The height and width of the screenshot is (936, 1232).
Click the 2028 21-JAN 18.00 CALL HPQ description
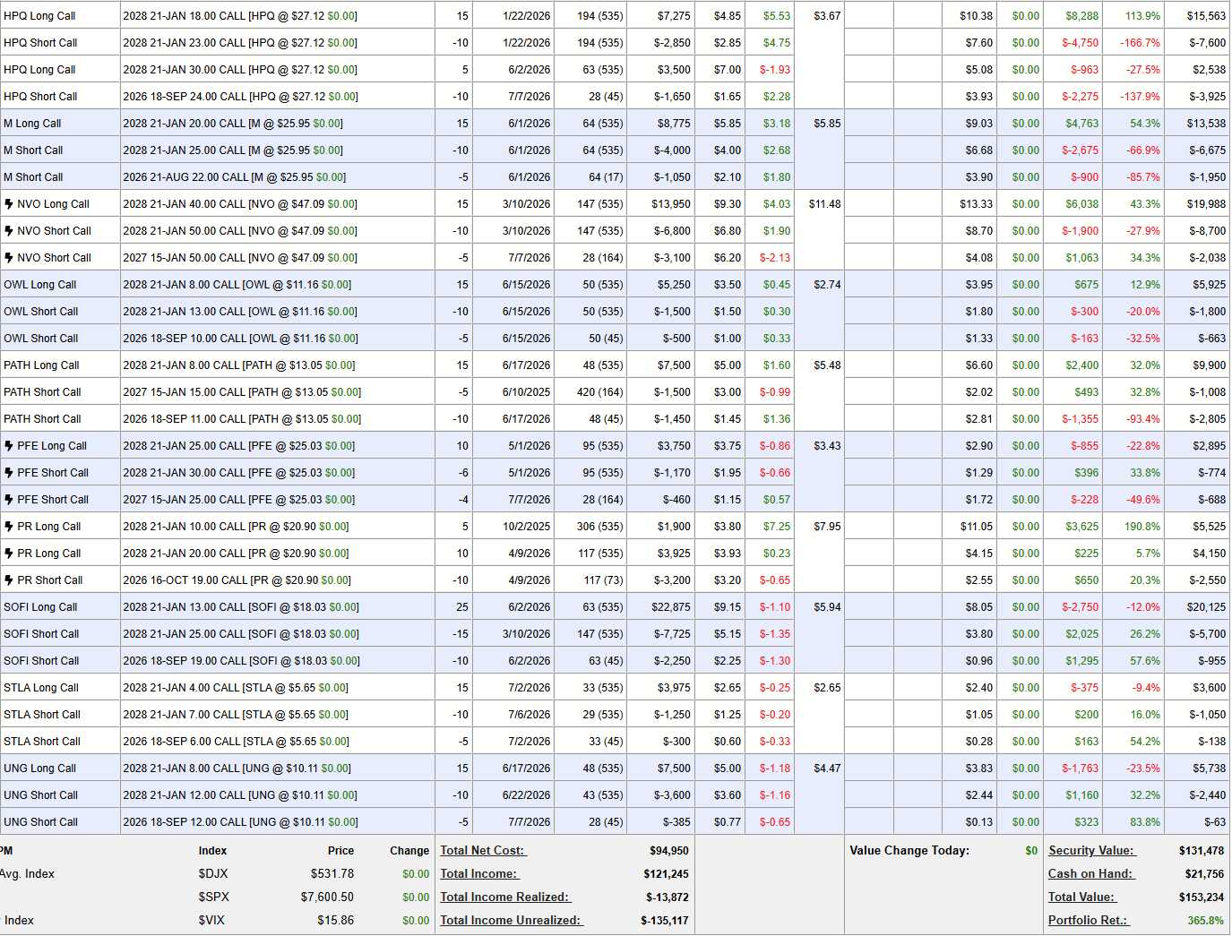pyautogui.click(x=239, y=16)
